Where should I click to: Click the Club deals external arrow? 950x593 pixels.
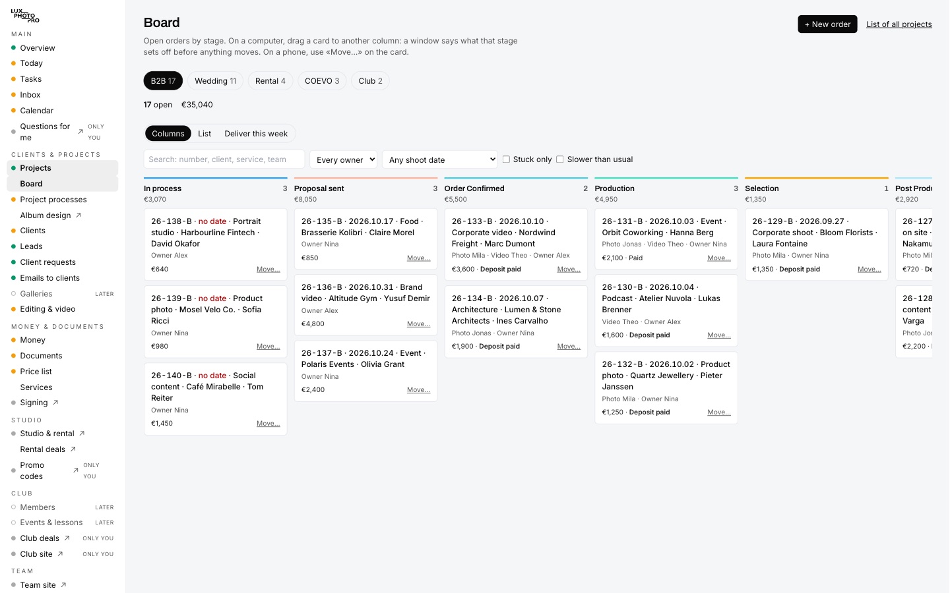coord(67,538)
